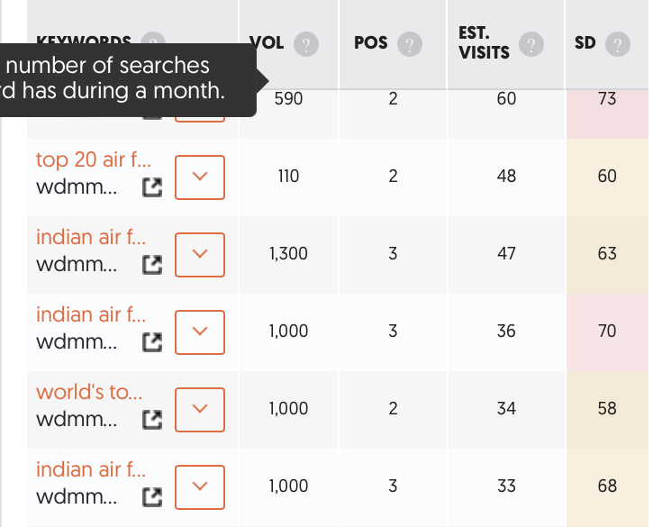Open indian air f... keyword with 33 visits
This screenshot has width=653, height=527.
(91, 470)
